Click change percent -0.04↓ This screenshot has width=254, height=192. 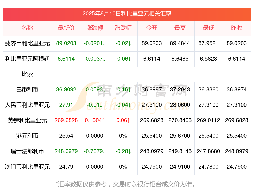pyautogui.click(x=123, y=105)
